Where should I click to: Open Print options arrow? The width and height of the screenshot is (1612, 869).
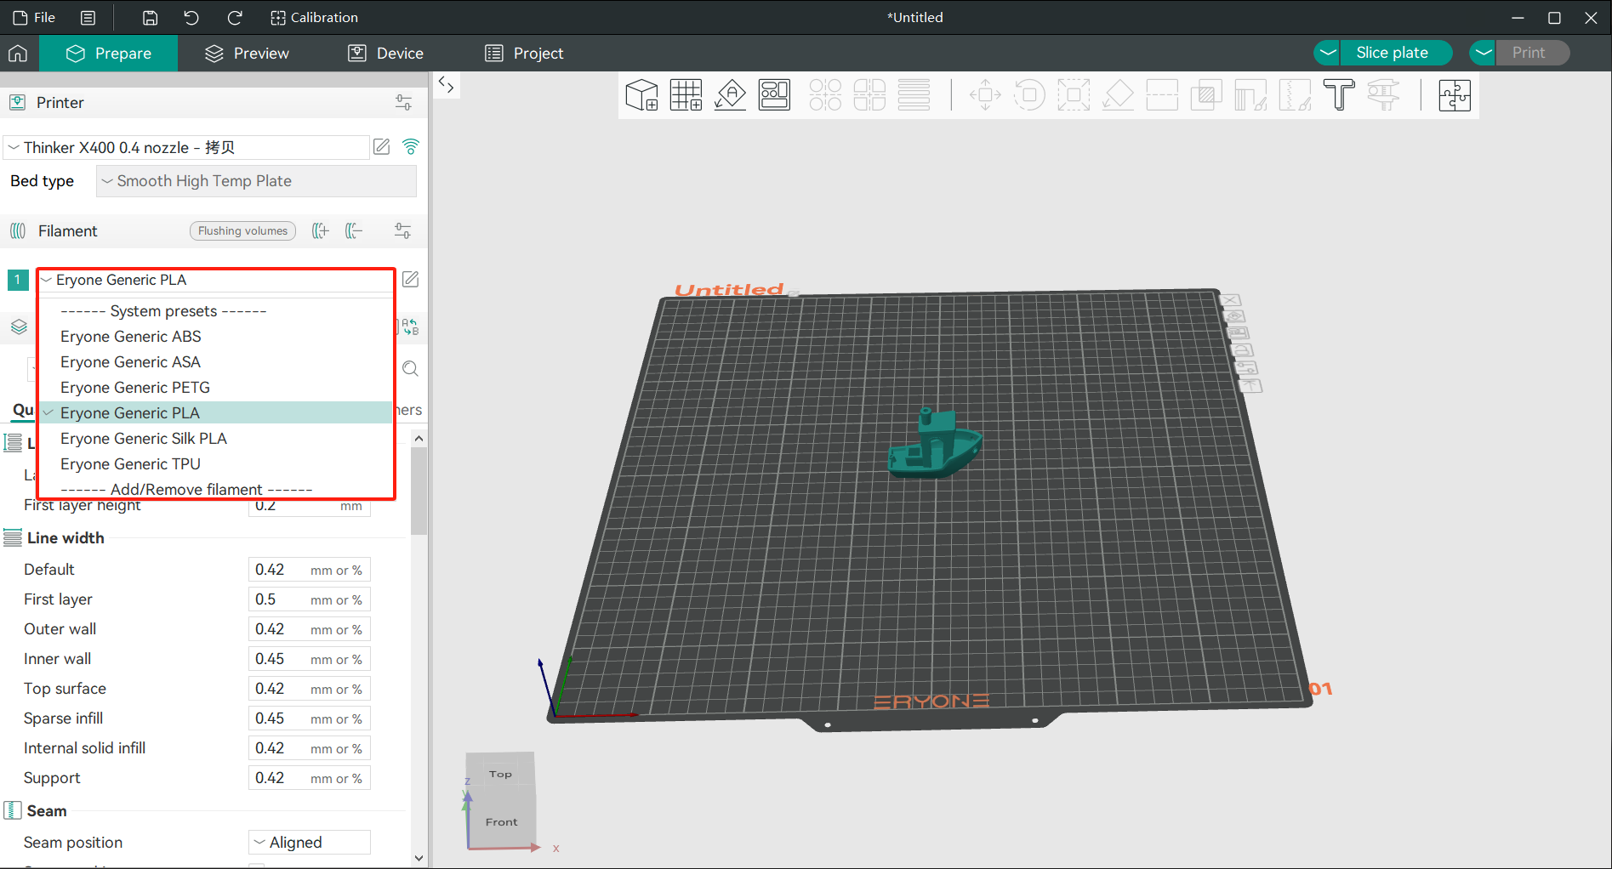(1483, 53)
